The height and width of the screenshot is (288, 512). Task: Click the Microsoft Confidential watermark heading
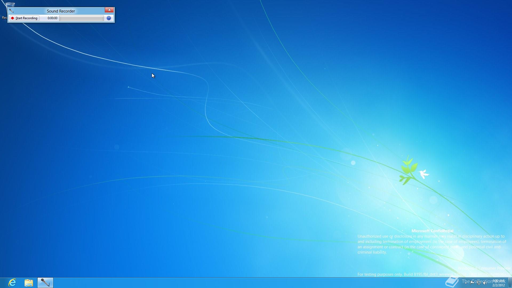[x=432, y=231]
